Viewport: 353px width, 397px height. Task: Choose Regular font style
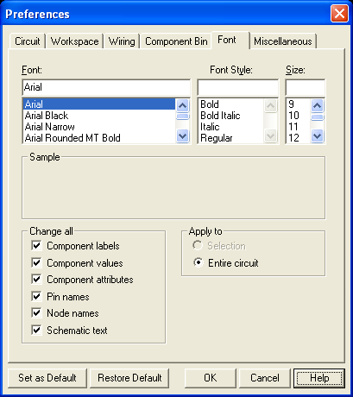coord(231,138)
